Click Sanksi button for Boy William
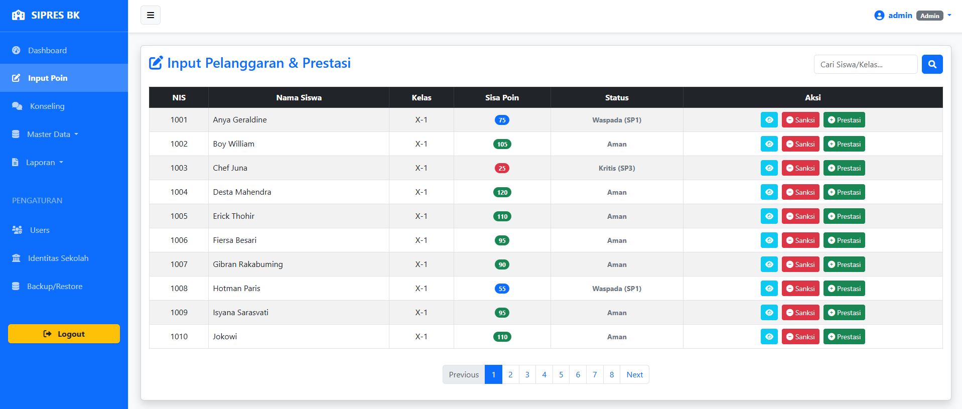 pos(800,144)
